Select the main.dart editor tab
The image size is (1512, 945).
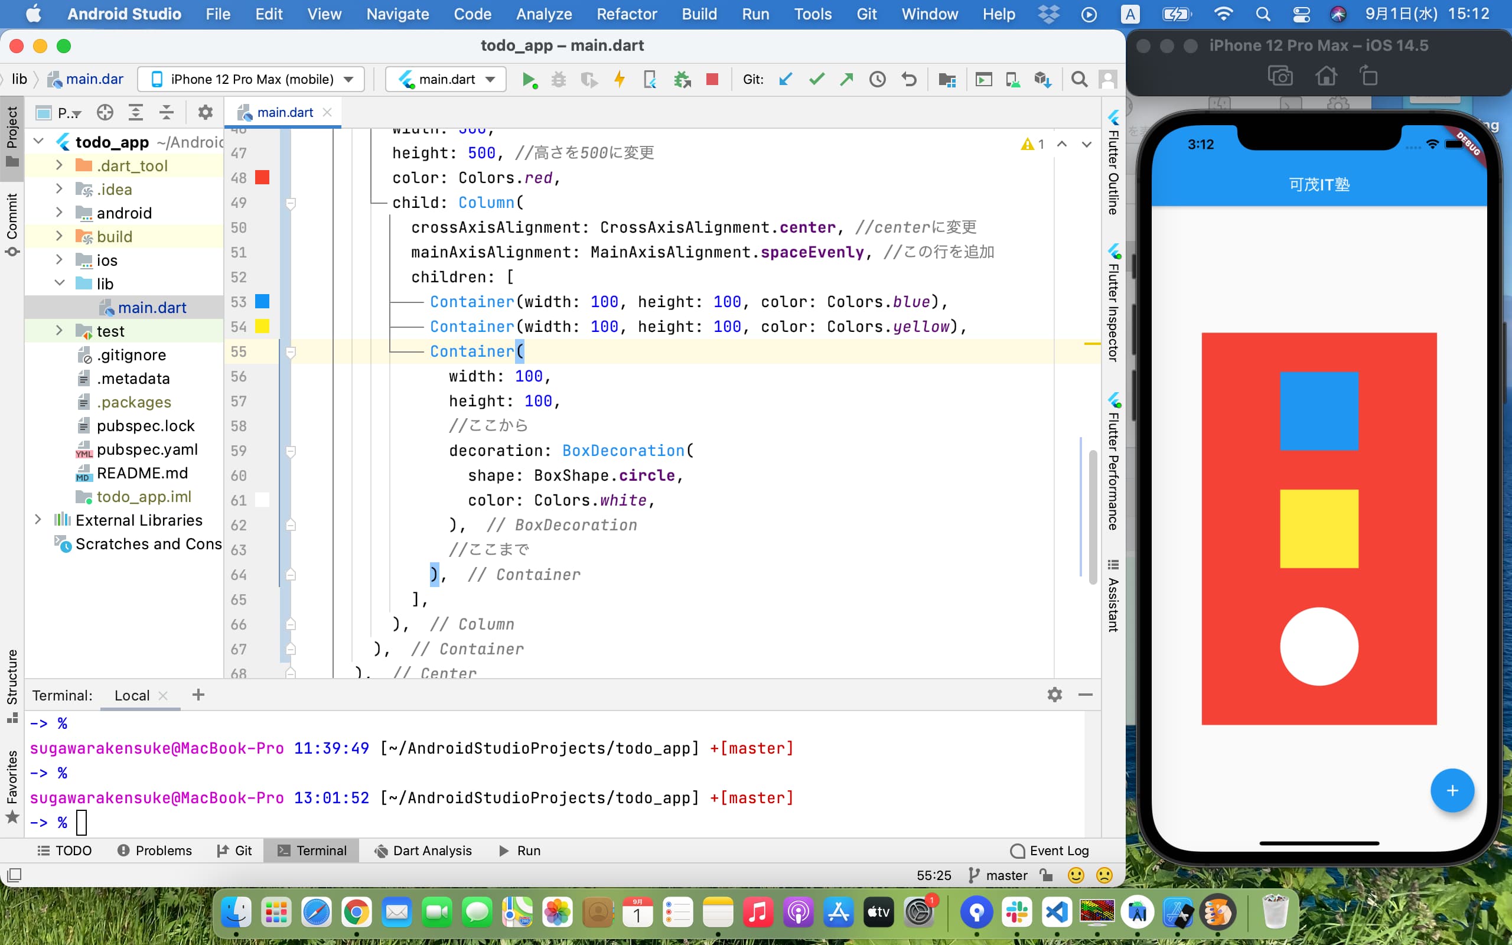click(x=284, y=112)
